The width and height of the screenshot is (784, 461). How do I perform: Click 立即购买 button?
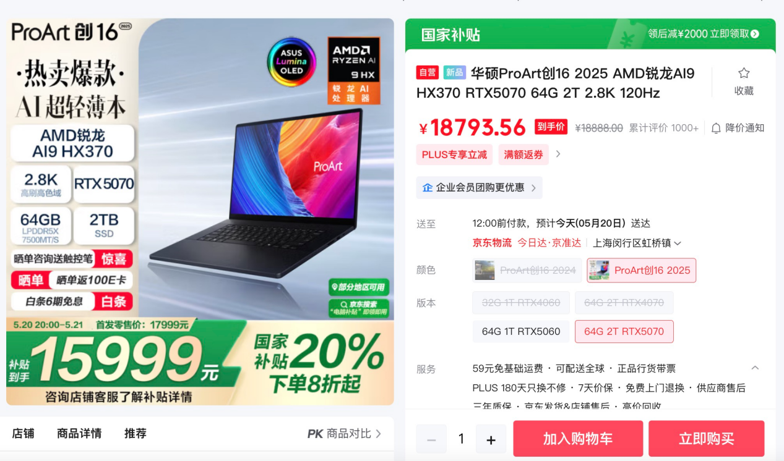[706, 439]
